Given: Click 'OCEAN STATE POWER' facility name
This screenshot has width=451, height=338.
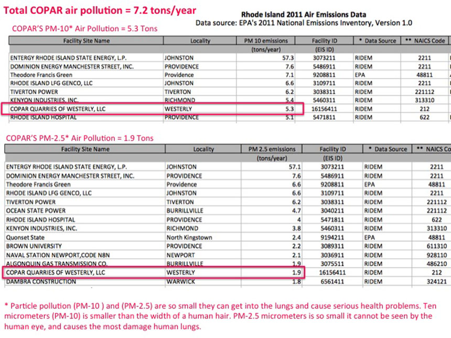Looking at the screenshot, I should (x=36, y=210).
